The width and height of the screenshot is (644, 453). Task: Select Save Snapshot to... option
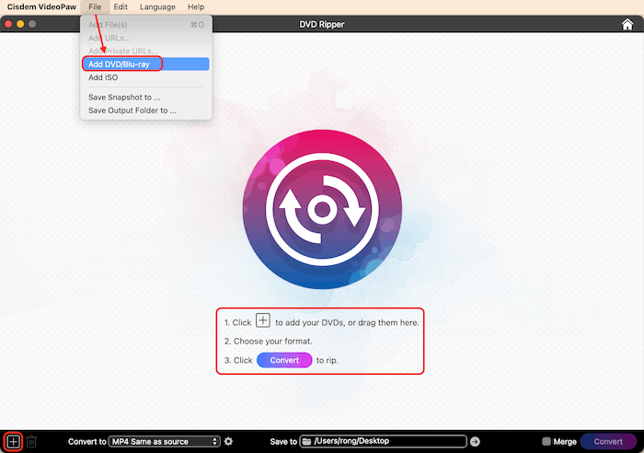click(x=124, y=97)
